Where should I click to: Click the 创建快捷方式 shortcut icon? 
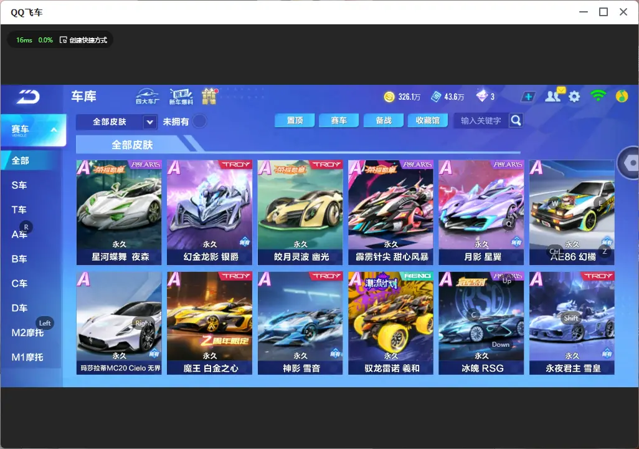click(x=63, y=39)
